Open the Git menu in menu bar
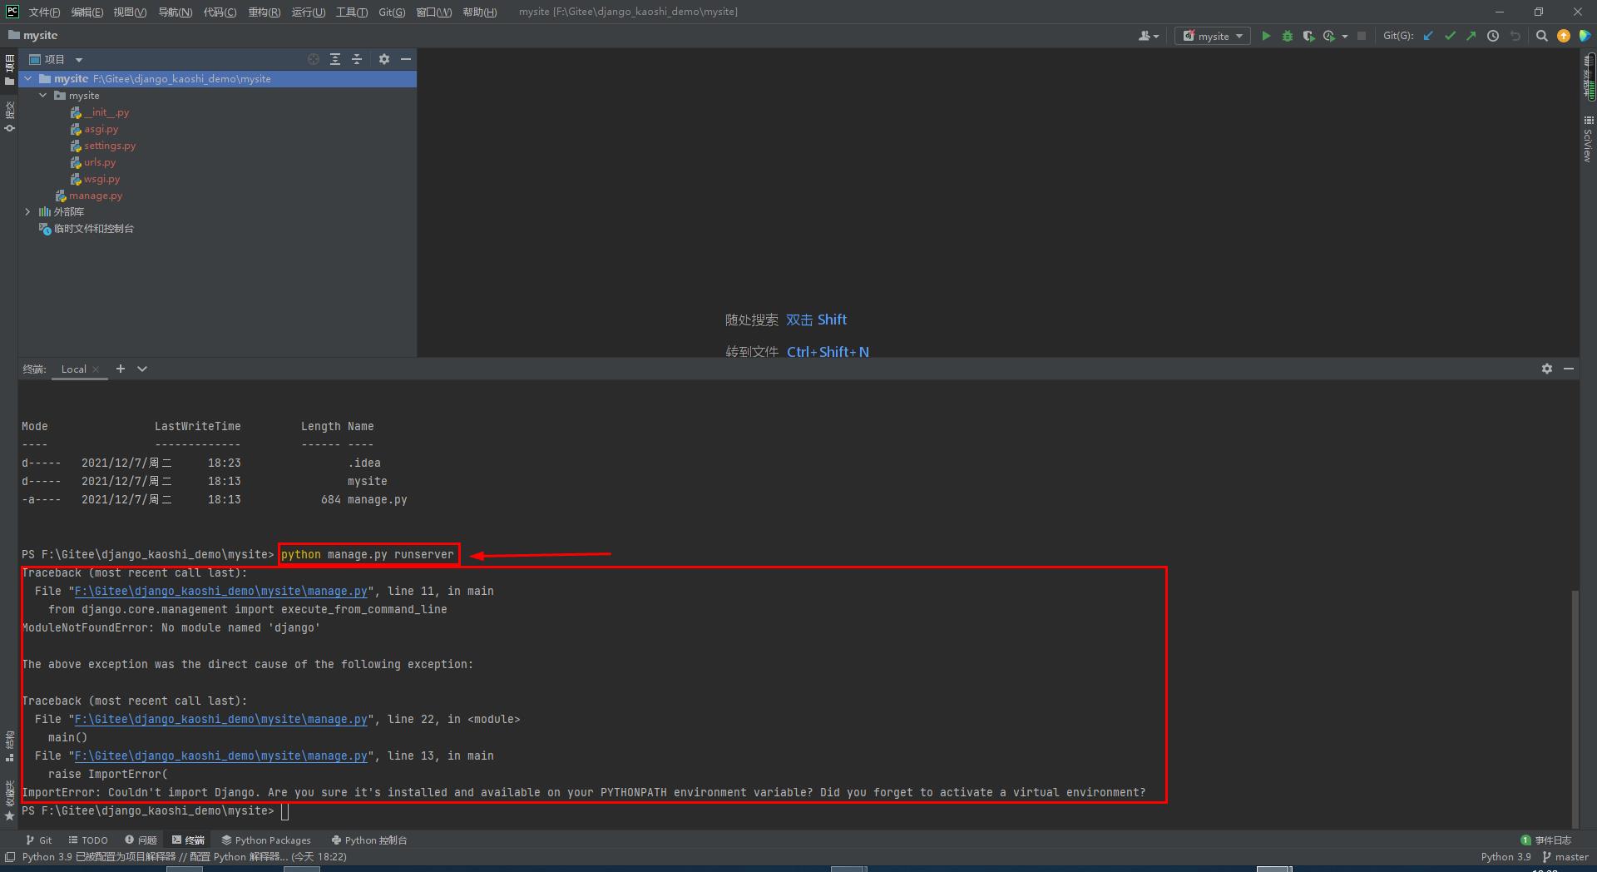 (392, 12)
